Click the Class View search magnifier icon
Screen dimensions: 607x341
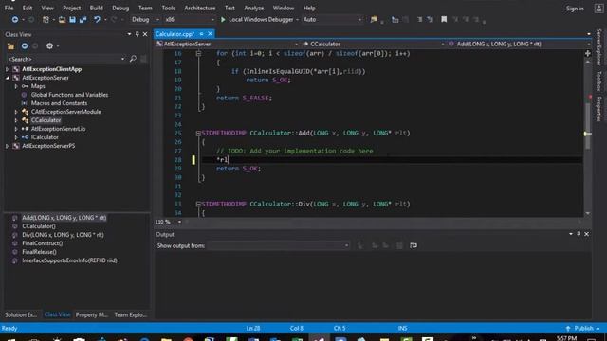tap(133, 59)
